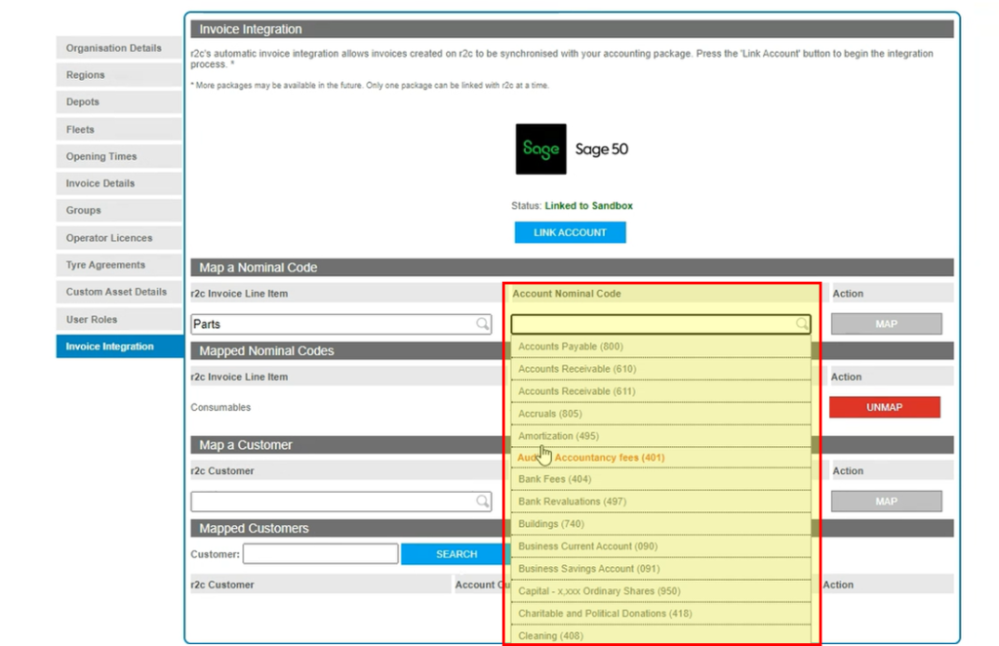Viewport: 999px width, 646px height.
Task: Click the magnifier in the Map a Customer field
Action: click(482, 501)
